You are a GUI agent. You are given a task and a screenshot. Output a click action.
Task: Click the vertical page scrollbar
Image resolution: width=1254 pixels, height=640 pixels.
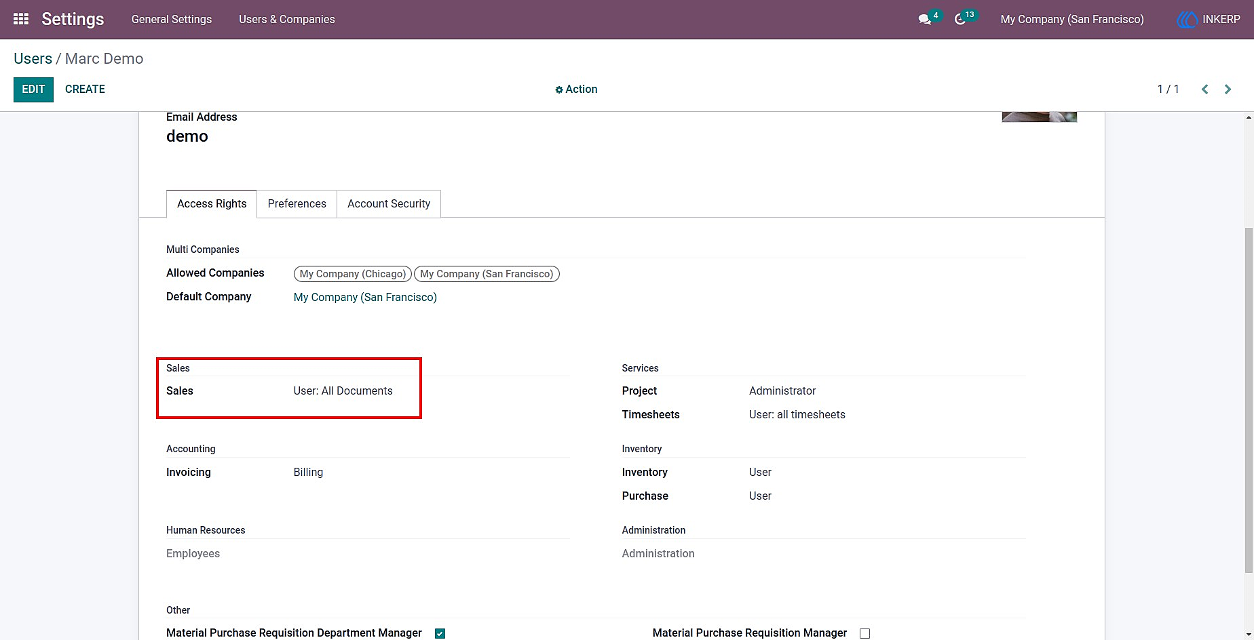[x=1249, y=400]
